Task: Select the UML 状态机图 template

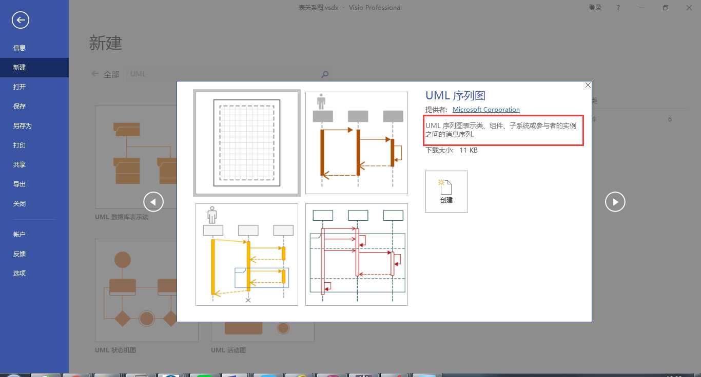Action: (x=147, y=297)
